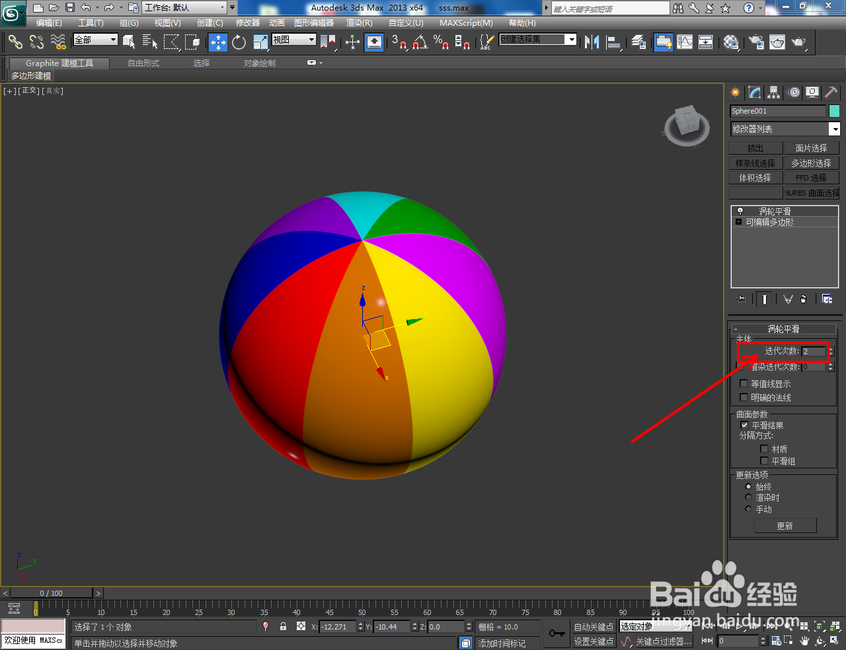
Task: Toggle the 平滑结果 checkbox
Action: (x=744, y=425)
